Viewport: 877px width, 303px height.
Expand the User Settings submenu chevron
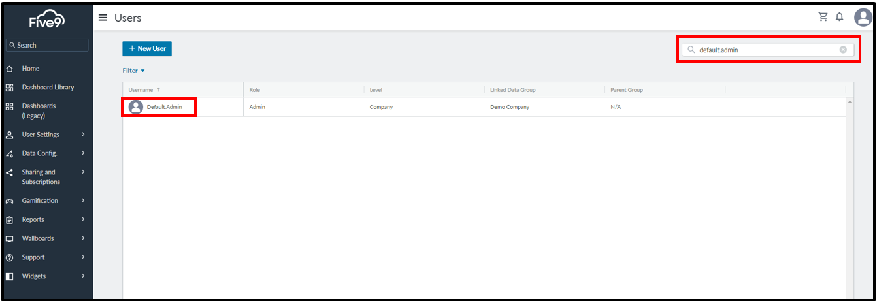83,135
